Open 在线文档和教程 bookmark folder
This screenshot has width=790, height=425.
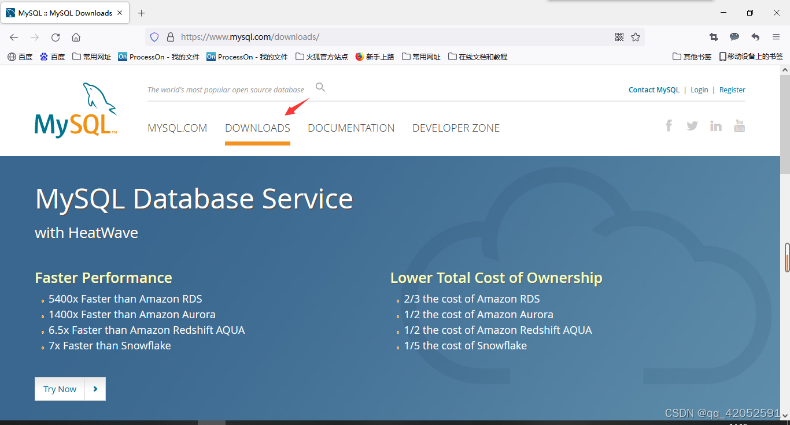point(478,57)
